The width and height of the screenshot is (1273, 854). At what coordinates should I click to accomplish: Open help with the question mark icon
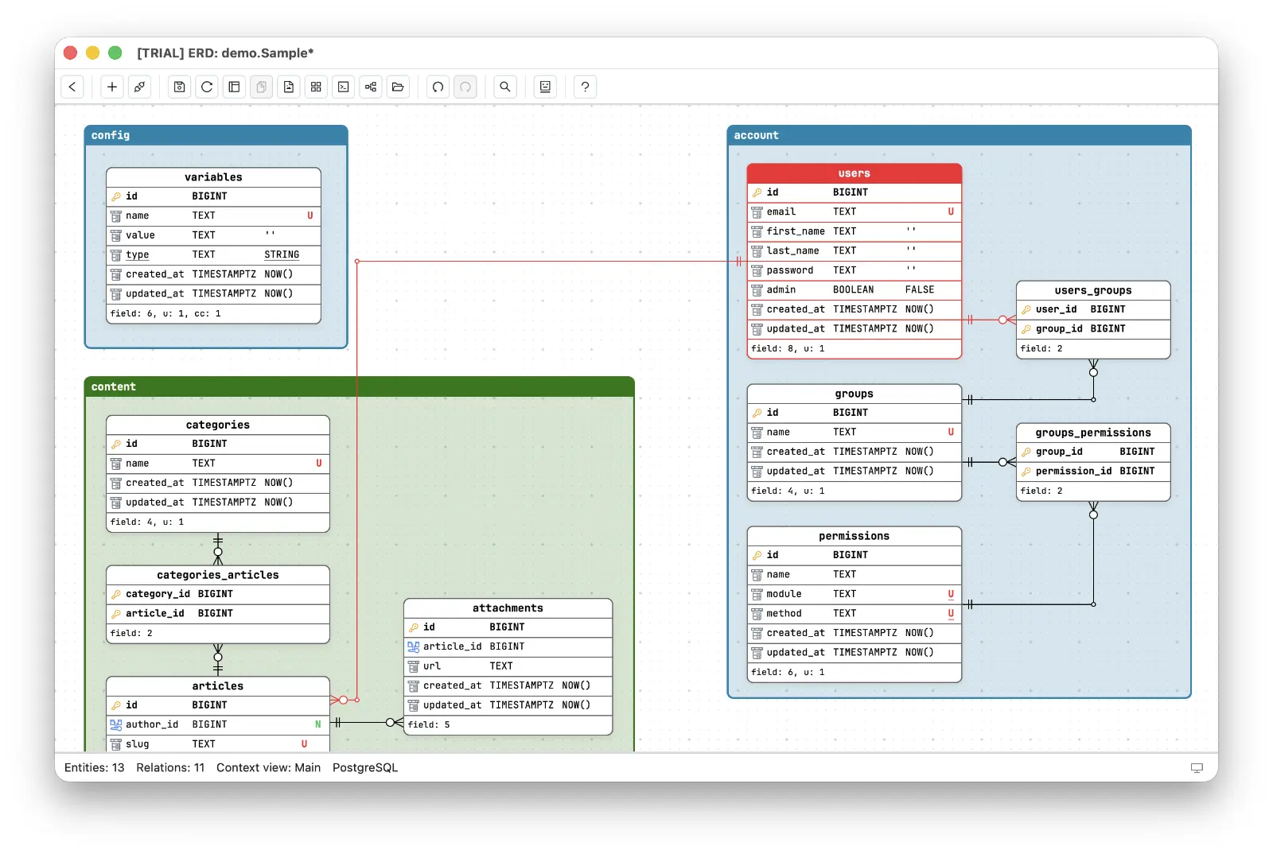click(x=585, y=87)
